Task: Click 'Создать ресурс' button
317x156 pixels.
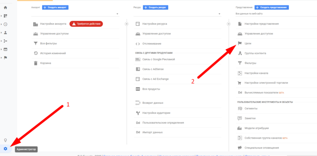Action: click(155, 7)
